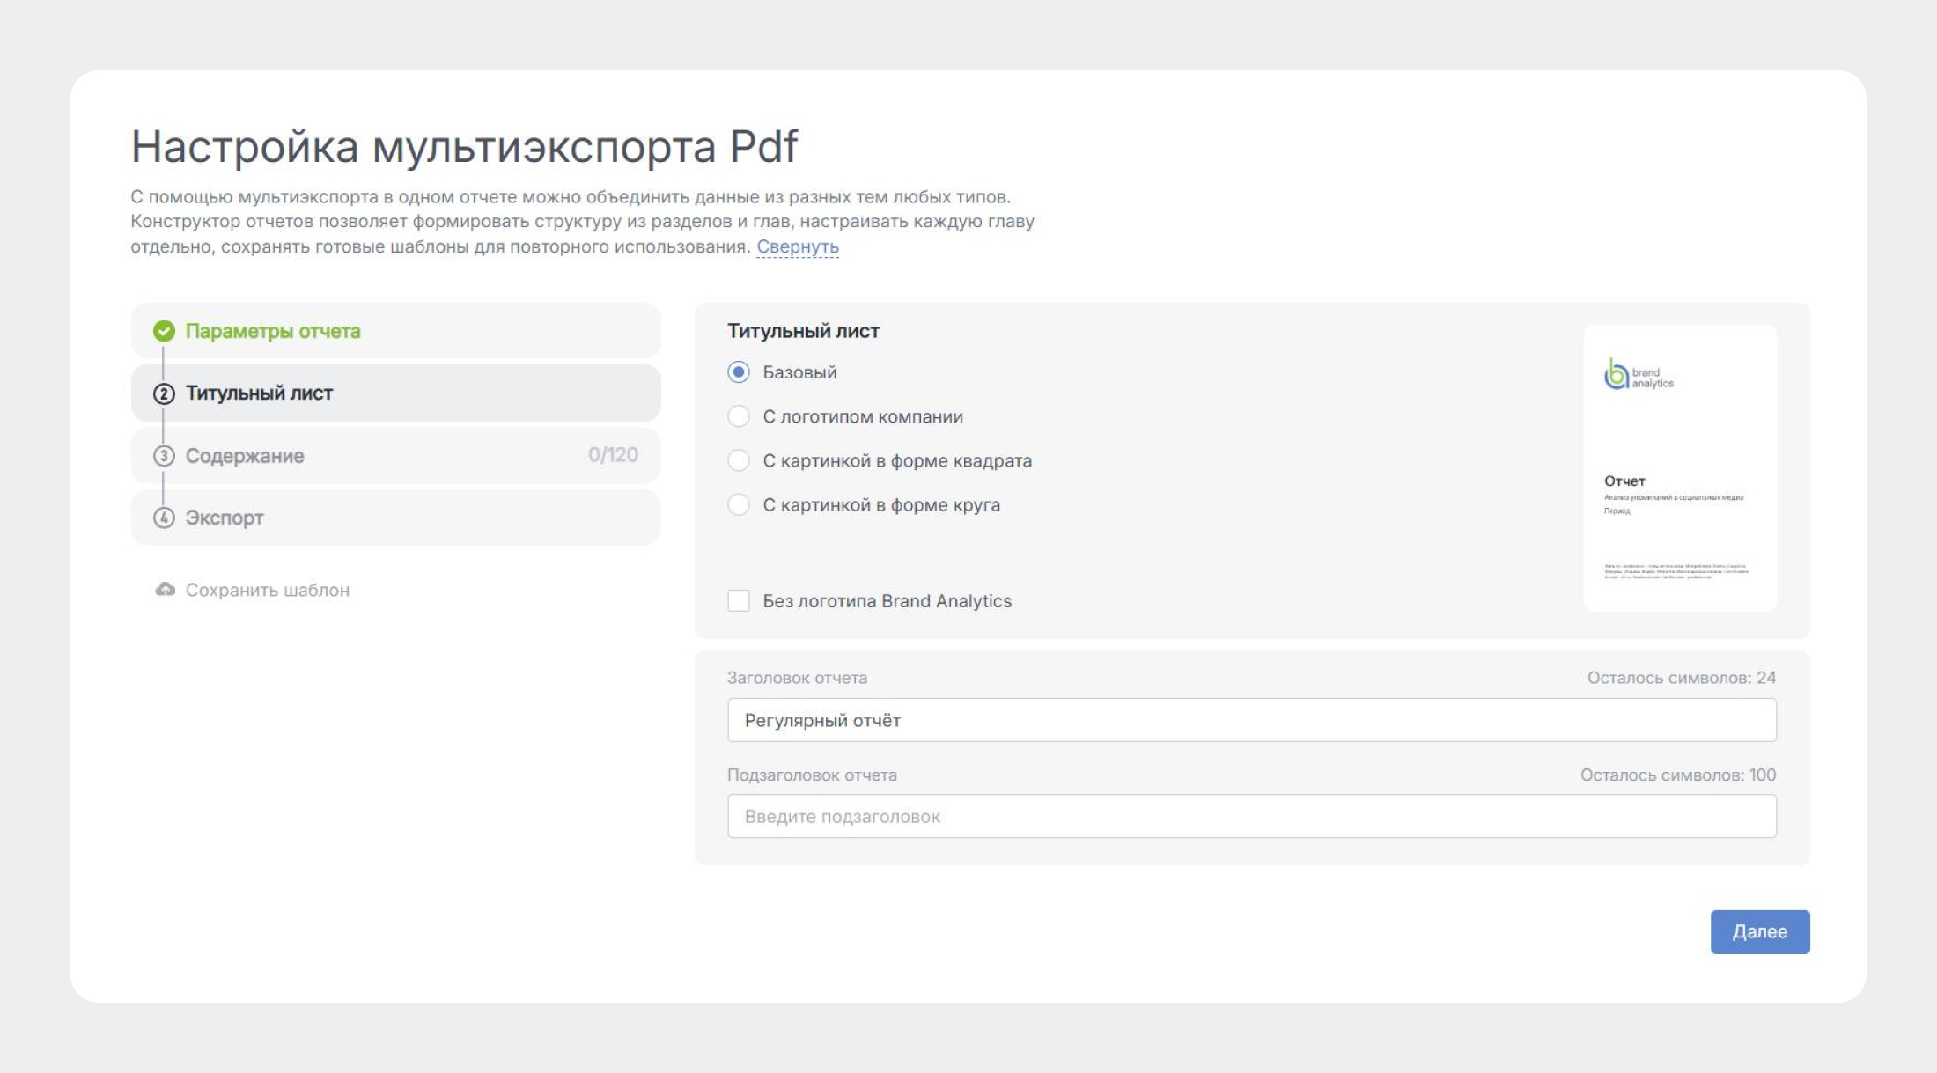Go to the Экспорт step

(x=396, y=518)
